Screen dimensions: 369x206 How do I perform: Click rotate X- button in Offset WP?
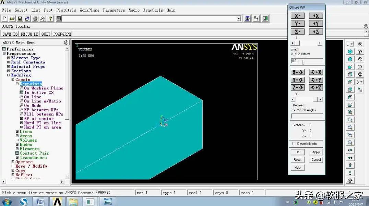click(297, 72)
